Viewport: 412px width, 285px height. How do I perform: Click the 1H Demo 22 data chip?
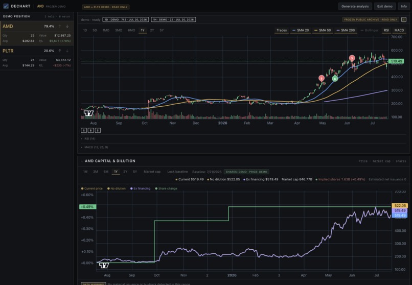[173, 19]
